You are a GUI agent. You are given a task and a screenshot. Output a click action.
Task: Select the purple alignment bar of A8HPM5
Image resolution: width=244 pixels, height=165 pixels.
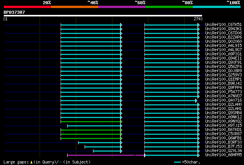[x=106, y=155]
